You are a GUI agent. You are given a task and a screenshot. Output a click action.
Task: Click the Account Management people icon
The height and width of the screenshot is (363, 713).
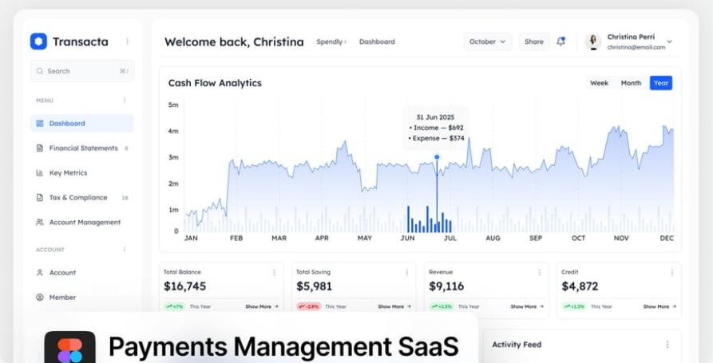coord(40,222)
